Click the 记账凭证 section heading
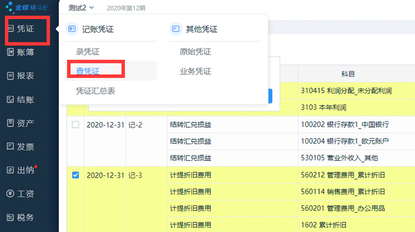Screen dimensions: 415x232 pyautogui.click(x=98, y=29)
